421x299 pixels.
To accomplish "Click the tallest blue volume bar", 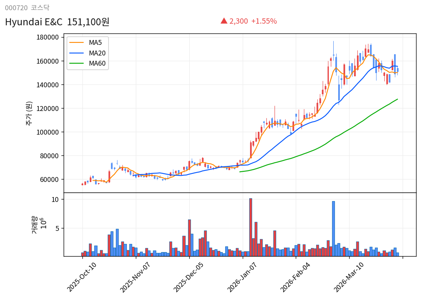I will click(333, 228).
